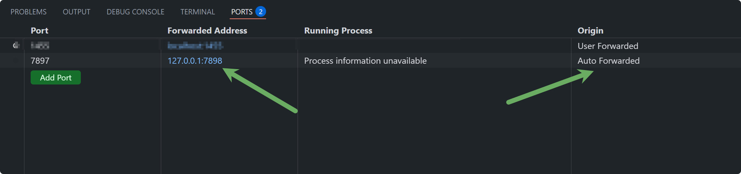Click the Add Port button
Image resolution: width=741 pixels, height=174 pixels.
pyautogui.click(x=56, y=77)
